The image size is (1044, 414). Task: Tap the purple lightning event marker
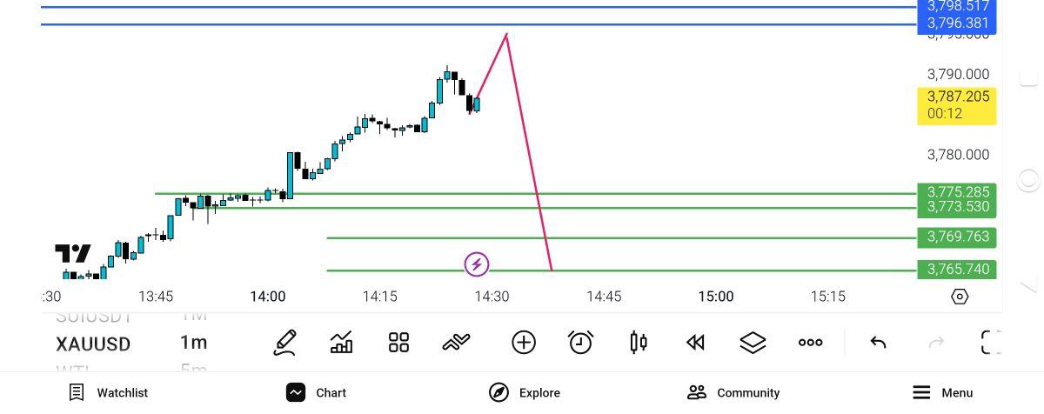tap(476, 264)
